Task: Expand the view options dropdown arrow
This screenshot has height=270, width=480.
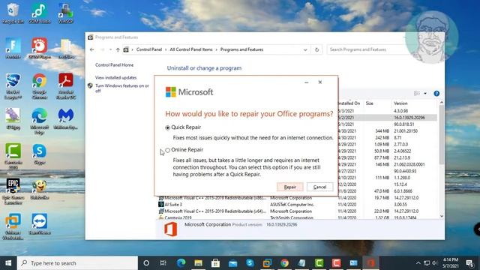Action: [x=425, y=93]
